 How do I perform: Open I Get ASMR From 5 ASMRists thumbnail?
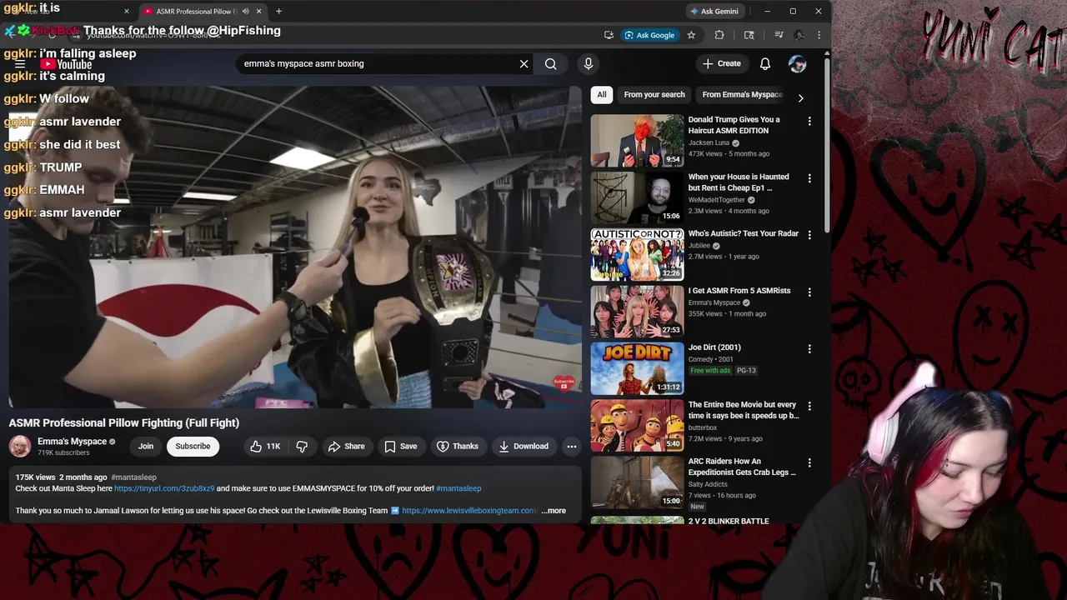637,312
